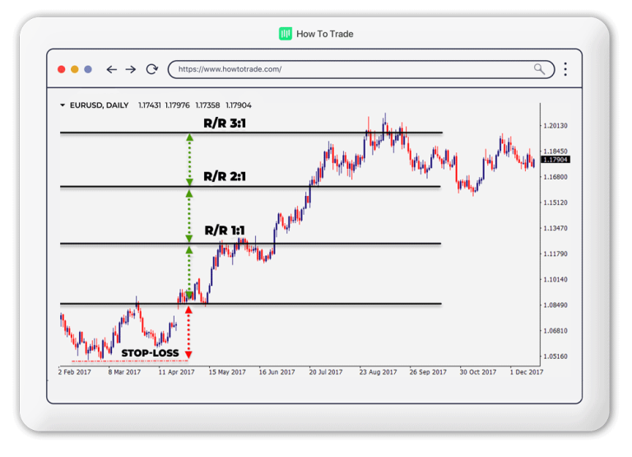Image resolution: width=632 pixels, height=457 pixels.
Task: Click the red window dot
Action: tap(62, 69)
